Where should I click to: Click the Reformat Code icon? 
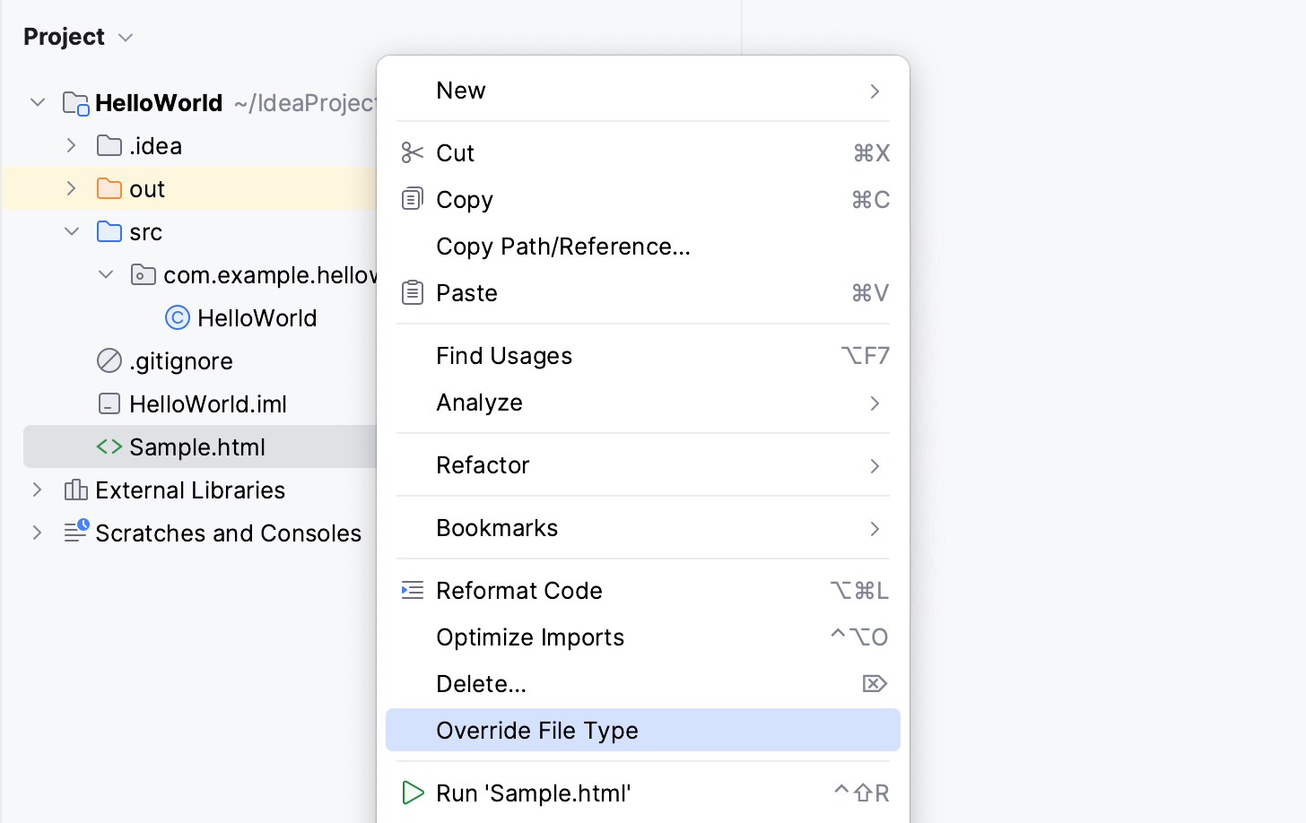[x=412, y=590]
